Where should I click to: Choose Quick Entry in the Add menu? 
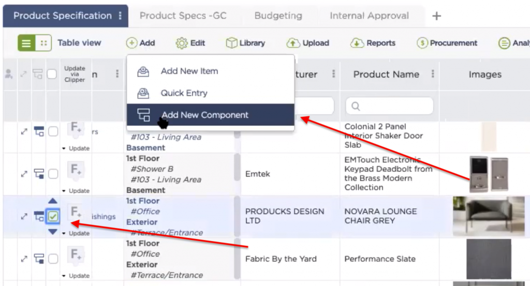(x=184, y=93)
